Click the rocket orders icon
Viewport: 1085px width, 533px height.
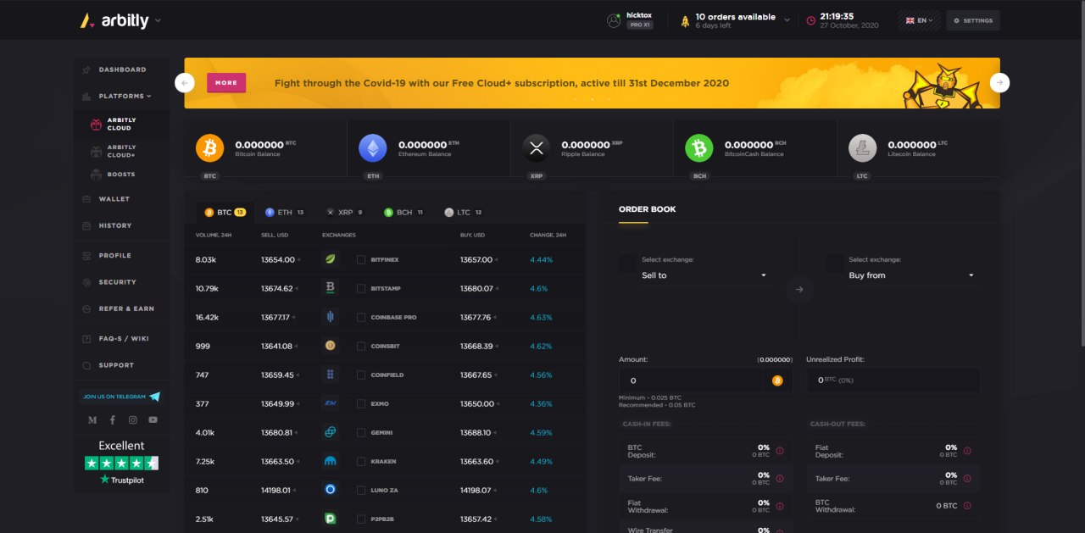[685, 20]
